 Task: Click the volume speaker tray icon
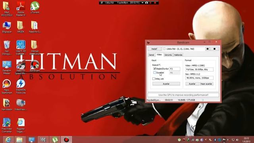(237, 140)
